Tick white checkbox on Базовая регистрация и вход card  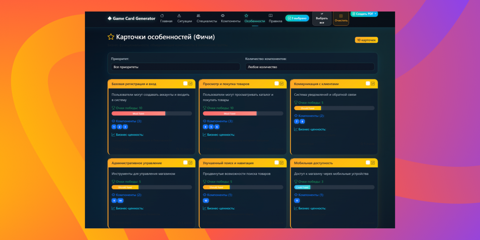pyautogui.click(x=185, y=83)
